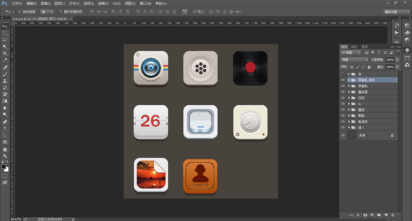Select the Hand tool

coord(5,149)
